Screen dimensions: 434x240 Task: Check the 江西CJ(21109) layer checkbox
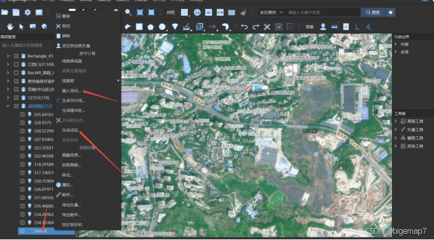(16, 65)
